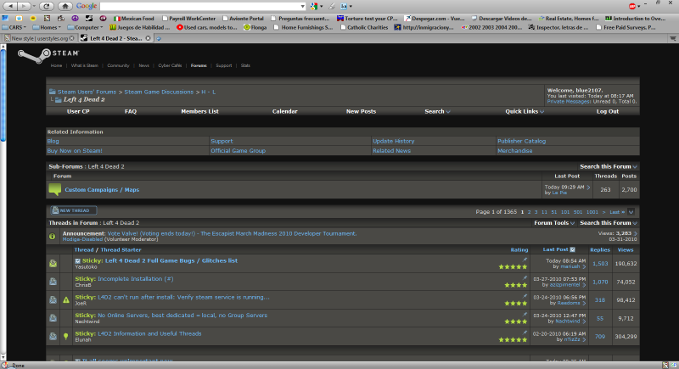
Task: Click the browser forward arrow button
Action: click(24, 6)
